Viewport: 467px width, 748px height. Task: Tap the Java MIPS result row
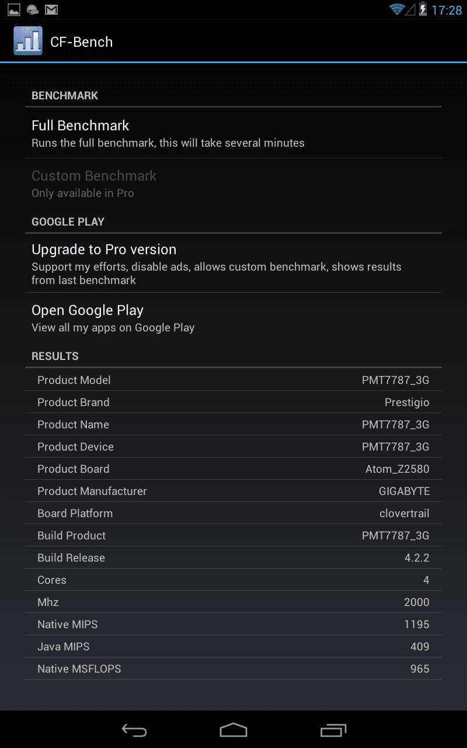pyautogui.click(x=233, y=646)
